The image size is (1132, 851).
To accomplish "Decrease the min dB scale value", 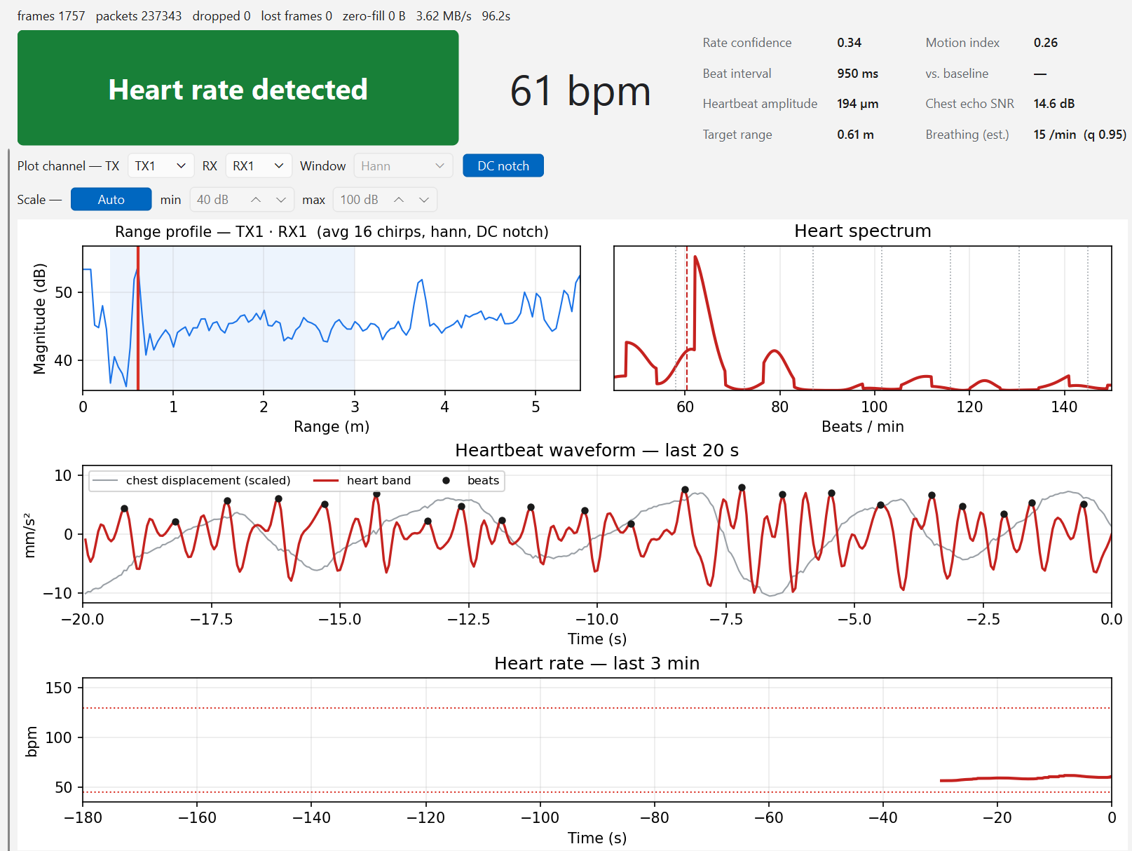I will [x=281, y=200].
